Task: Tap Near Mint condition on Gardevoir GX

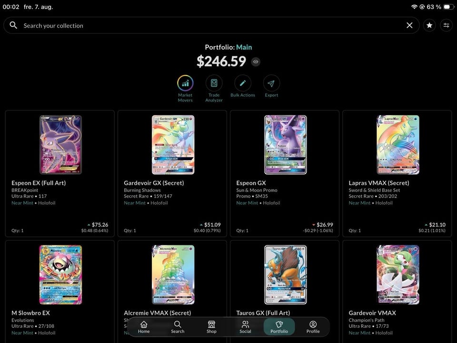Action: (135, 203)
